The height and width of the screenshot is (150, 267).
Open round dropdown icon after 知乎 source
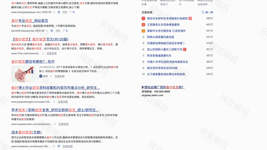pyautogui.click(x=51, y=76)
